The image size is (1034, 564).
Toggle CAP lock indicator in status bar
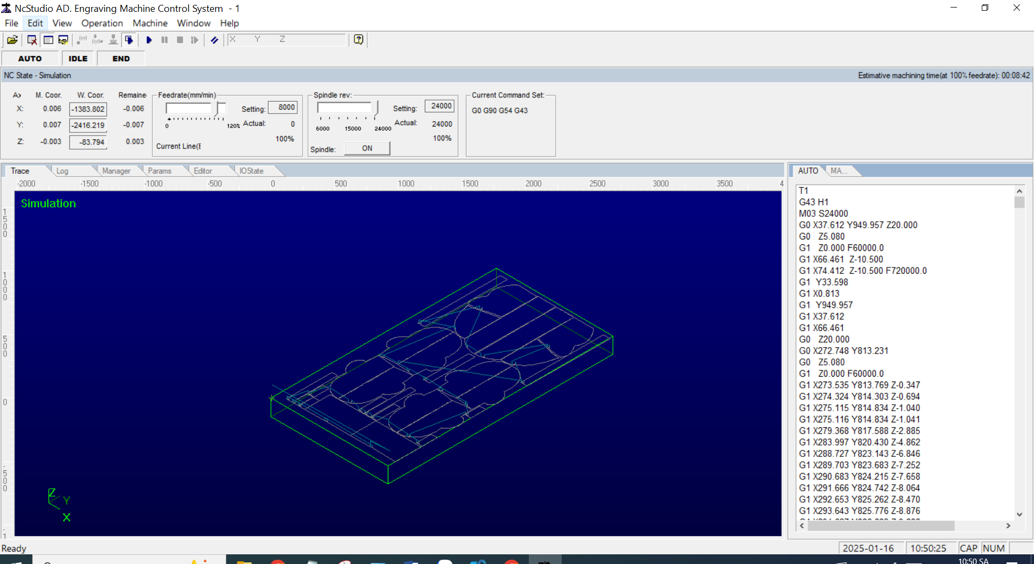(968, 548)
